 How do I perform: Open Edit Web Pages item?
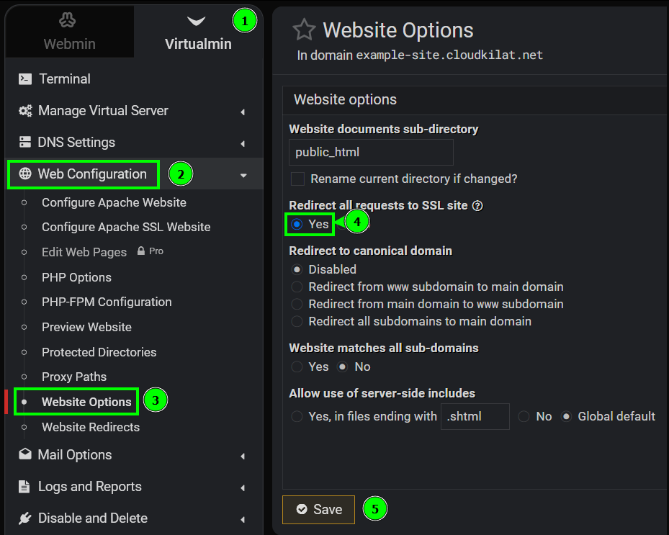click(x=84, y=252)
